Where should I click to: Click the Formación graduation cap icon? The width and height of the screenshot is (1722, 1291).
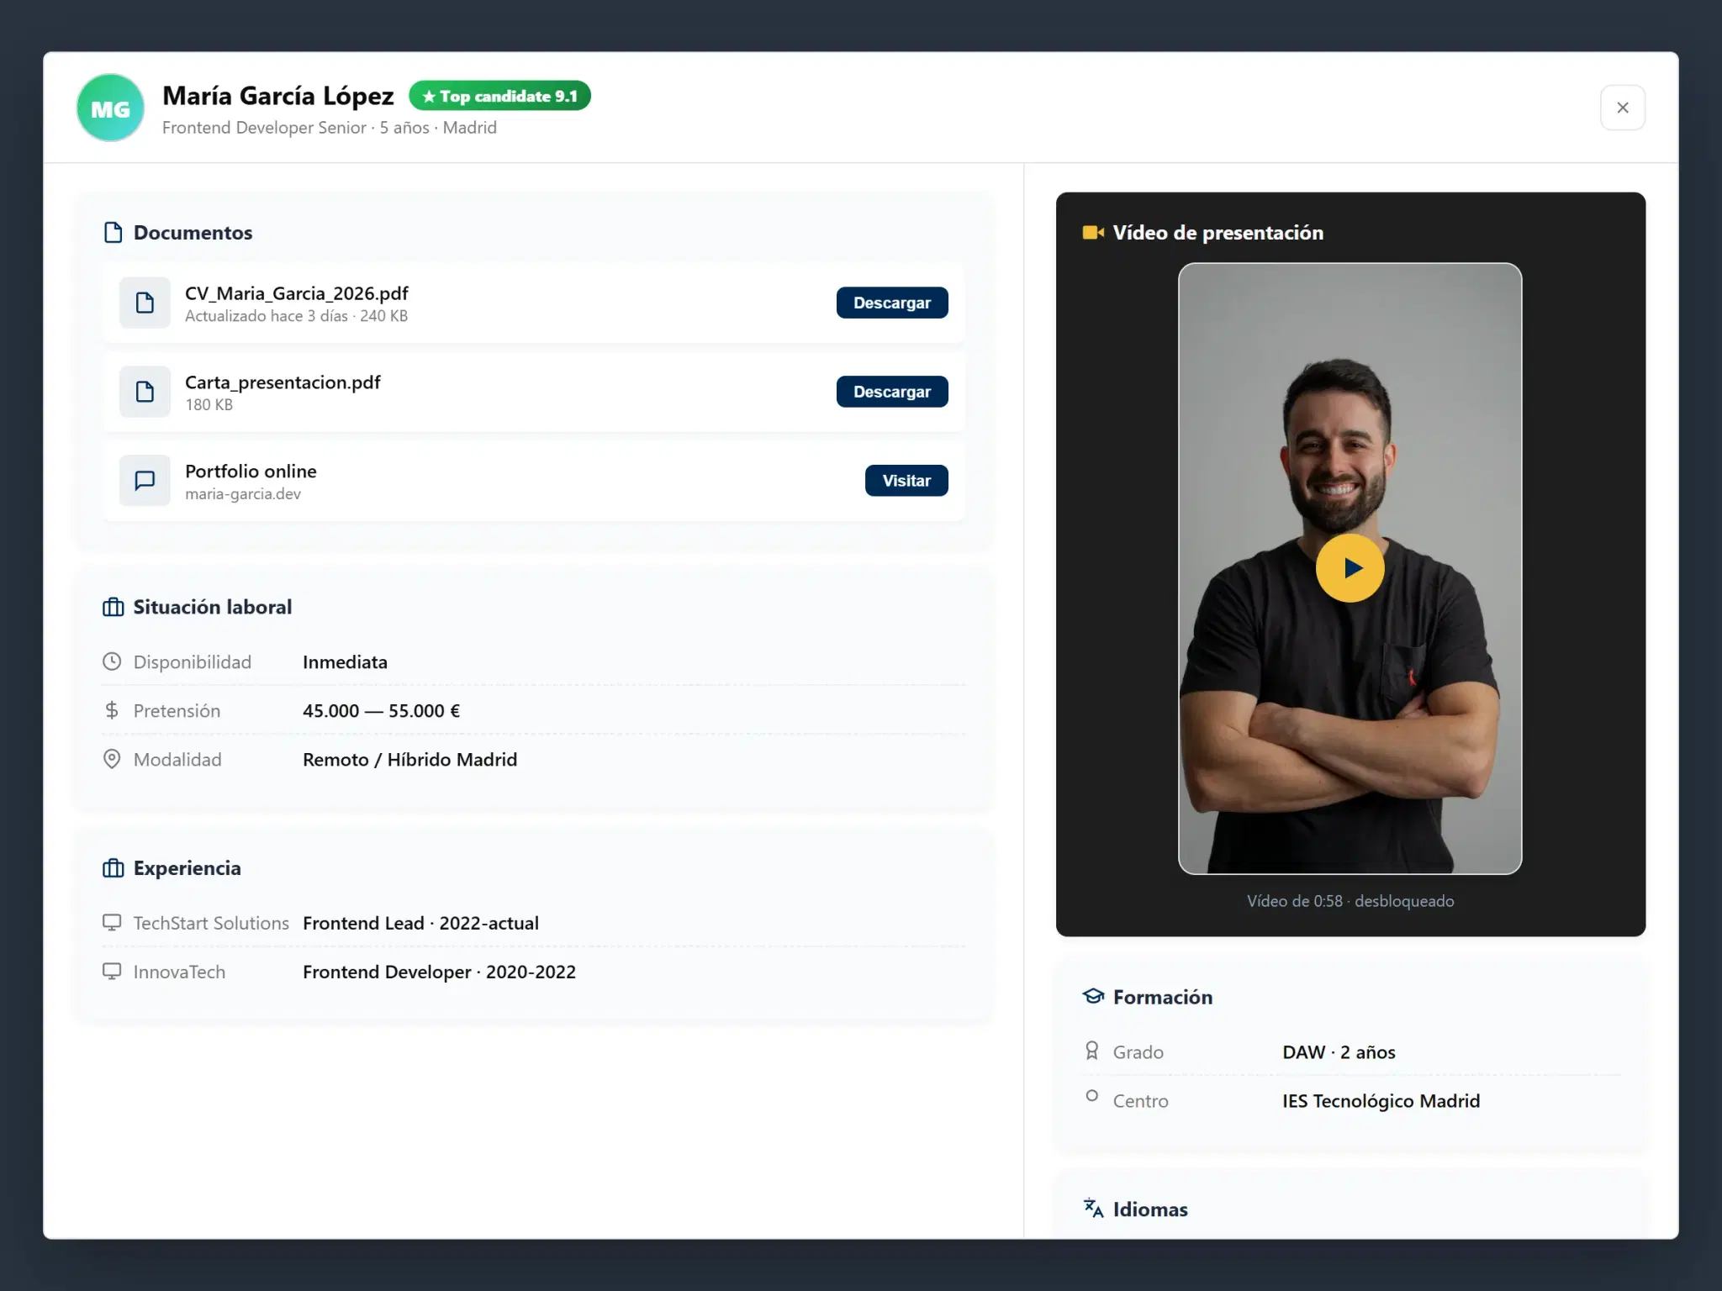click(x=1093, y=997)
